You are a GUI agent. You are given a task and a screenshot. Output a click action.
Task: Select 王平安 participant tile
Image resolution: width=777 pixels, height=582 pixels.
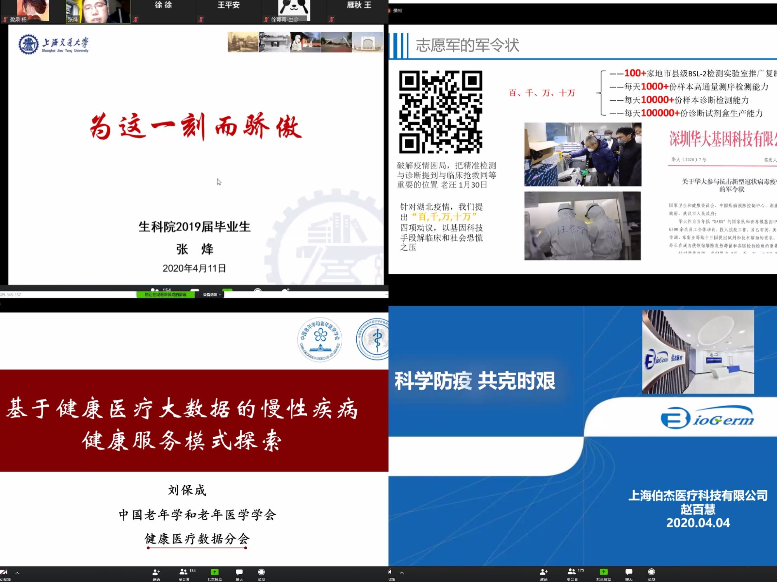click(x=228, y=11)
